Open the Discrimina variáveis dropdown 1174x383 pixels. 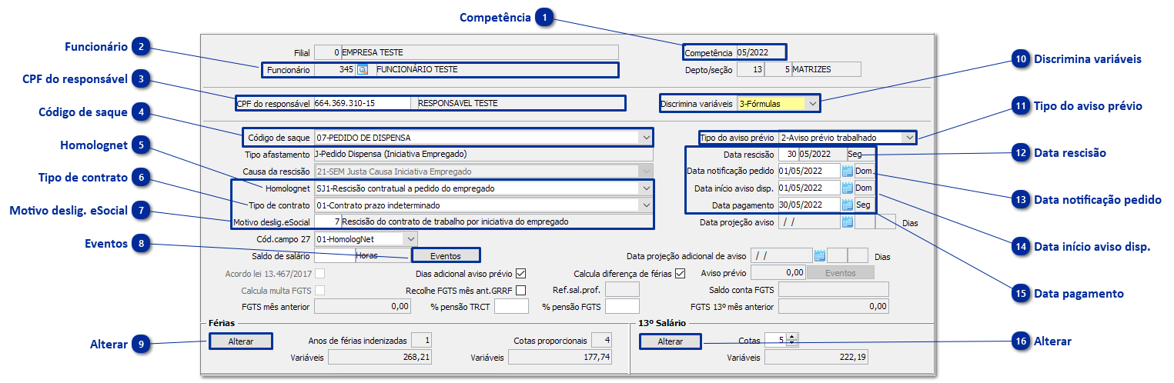pos(814,102)
